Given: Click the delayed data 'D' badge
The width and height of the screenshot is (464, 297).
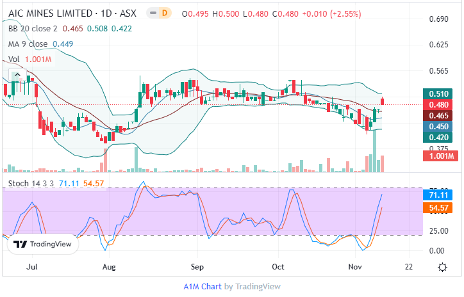Looking at the screenshot, I should click(x=164, y=13).
